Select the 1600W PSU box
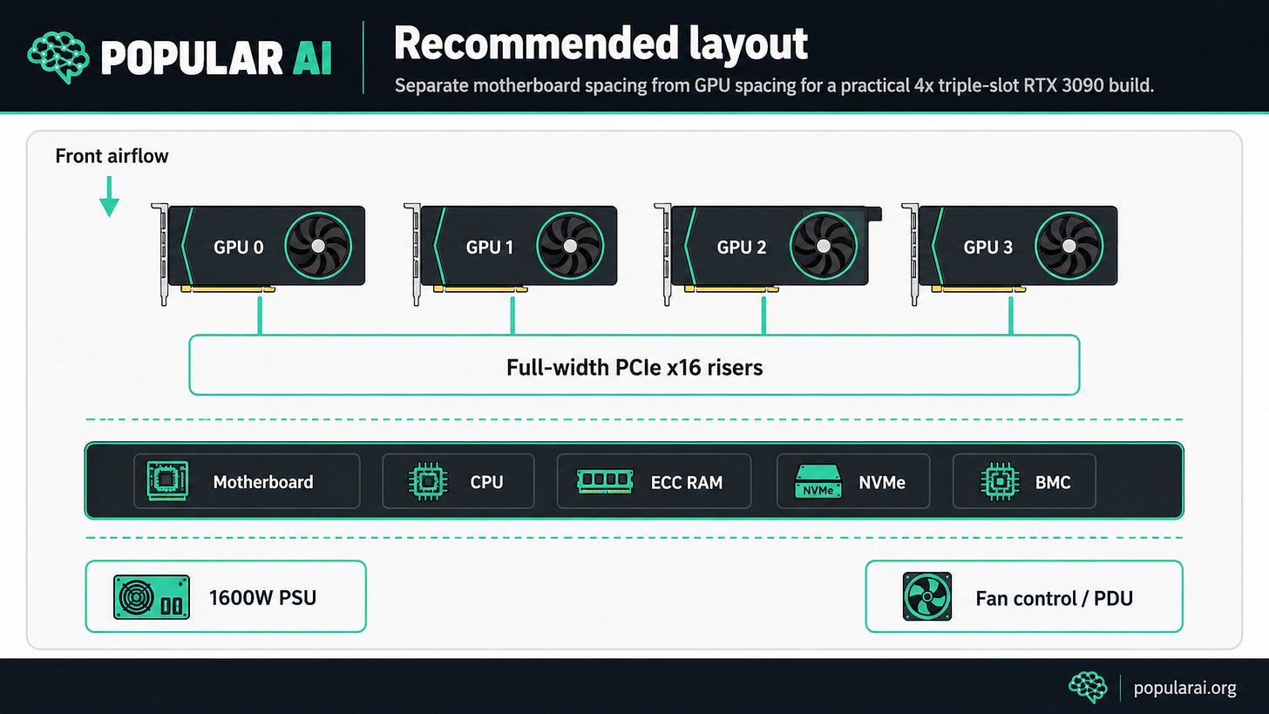The image size is (1269, 714). [x=226, y=596]
